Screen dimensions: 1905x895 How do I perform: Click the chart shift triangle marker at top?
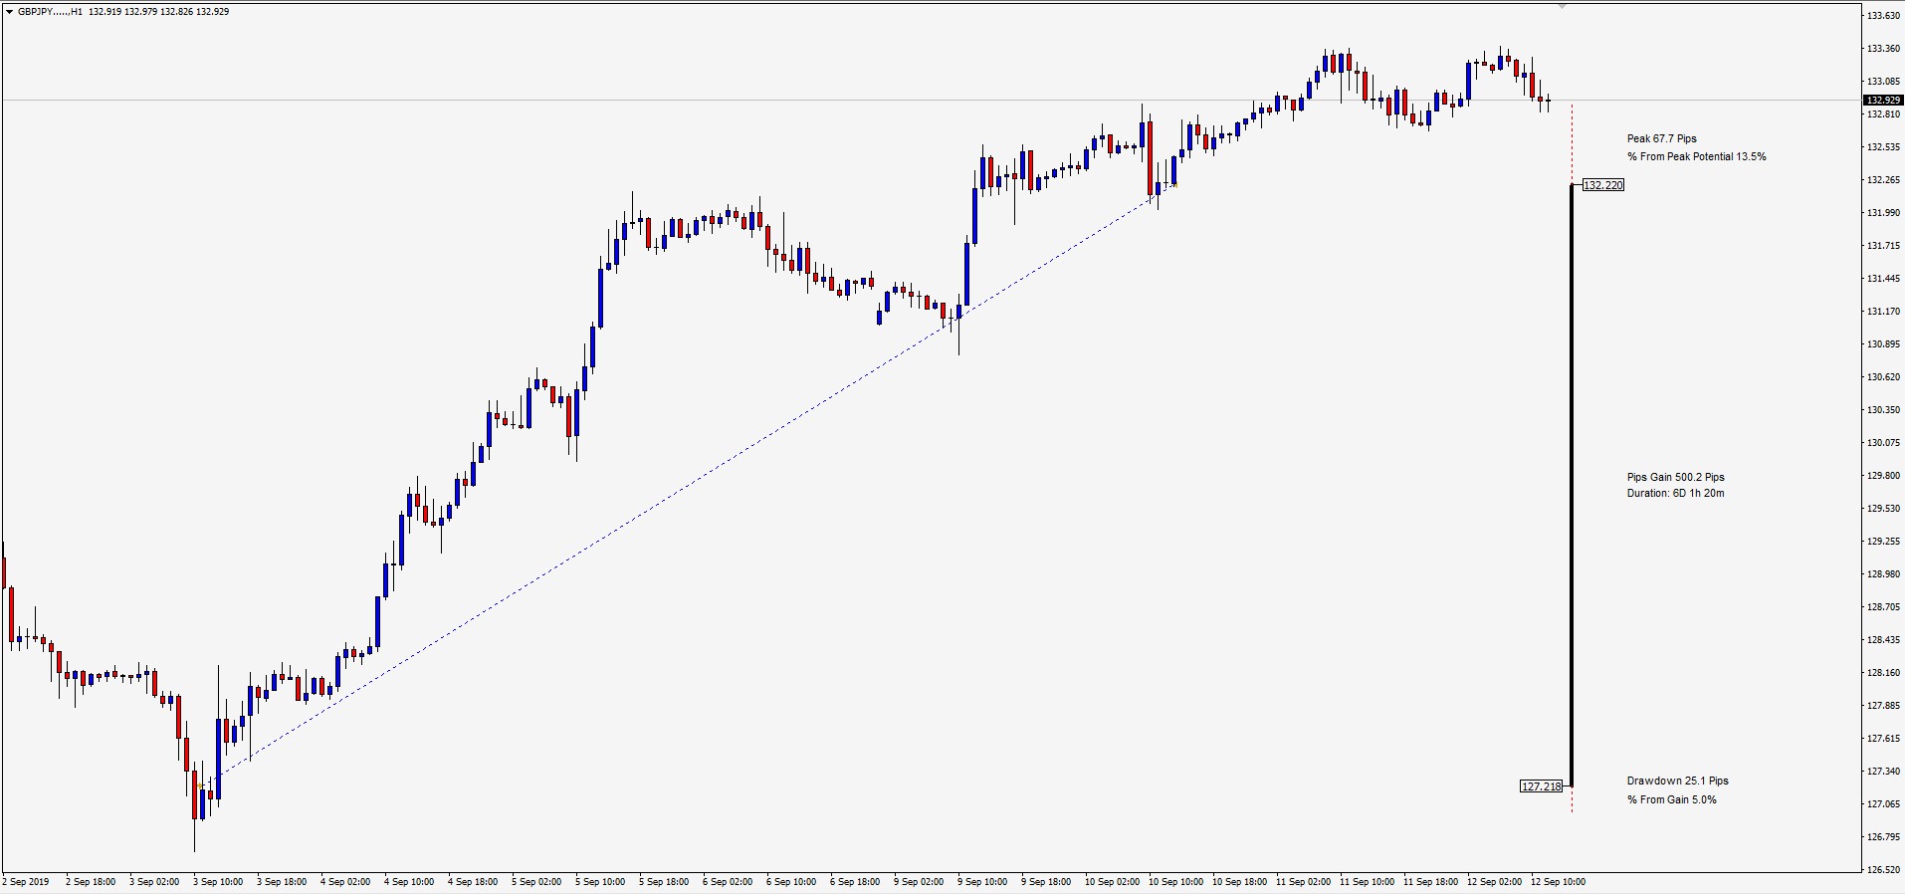point(1562,6)
